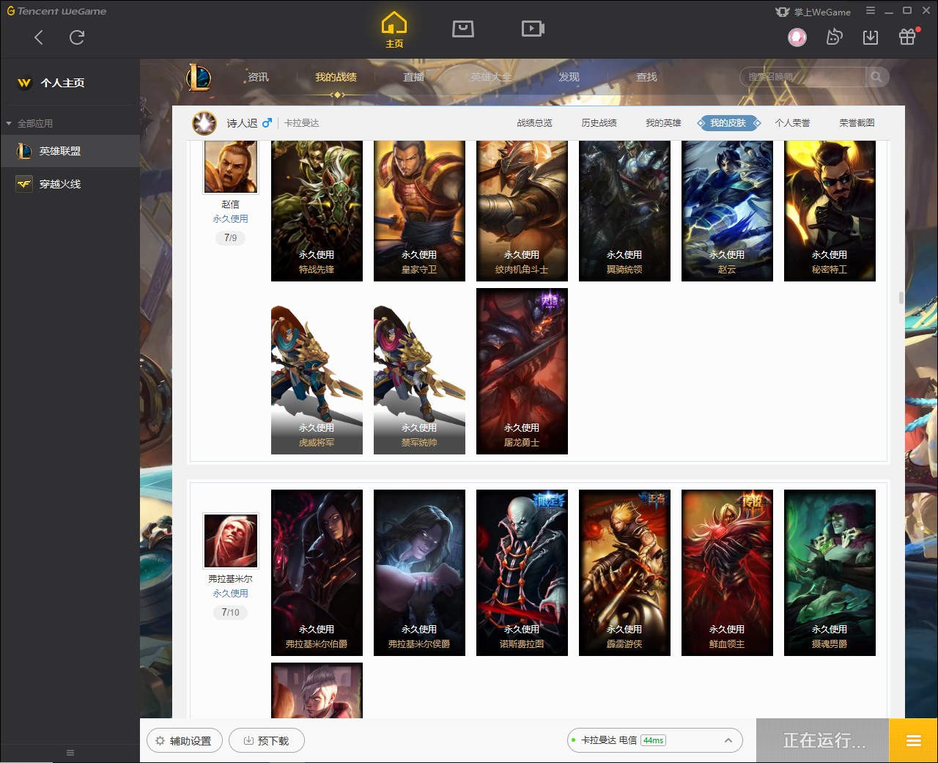The width and height of the screenshot is (938, 763).
Task: Open the 弗拉基米尔伯爵 skin card
Action: (x=317, y=572)
